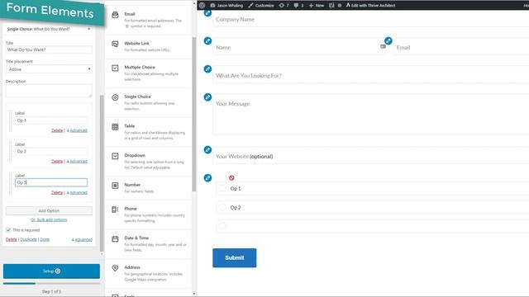Add an Email field from the element list
The height and width of the screenshot is (297, 529).
[x=149, y=20]
